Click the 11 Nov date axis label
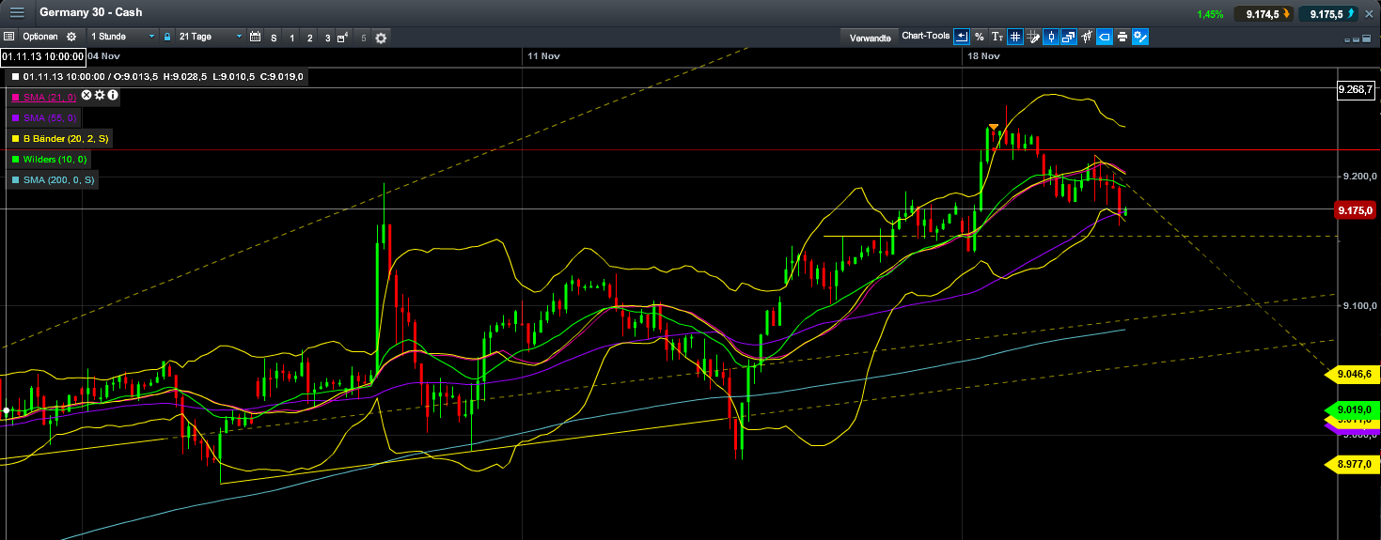This screenshot has height=540, width=1381. (544, 56)
